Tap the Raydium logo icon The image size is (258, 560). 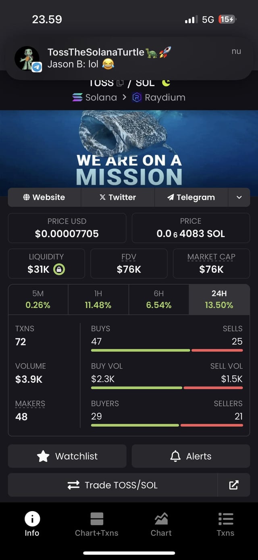(137, 97)
